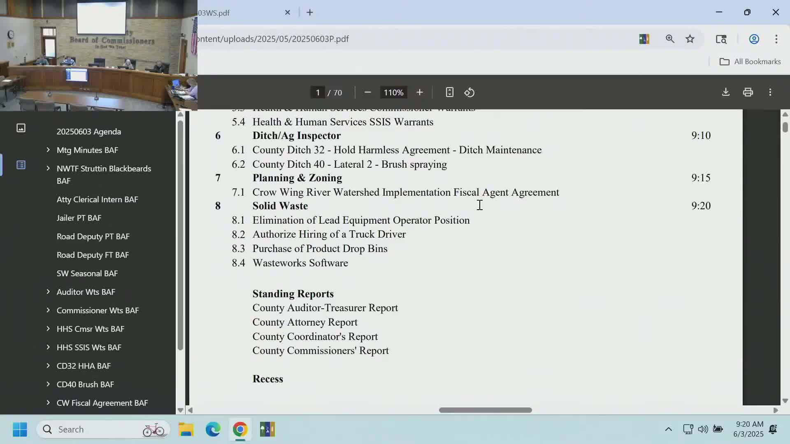Click the PDF zoom out minus button
This screenshot has height=444, width=790.
[367, 92]
